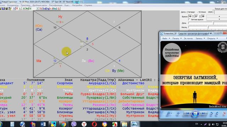
Task: Start slideshow in photo viewer
Action: pyautogui.click(x=195, y=113)
